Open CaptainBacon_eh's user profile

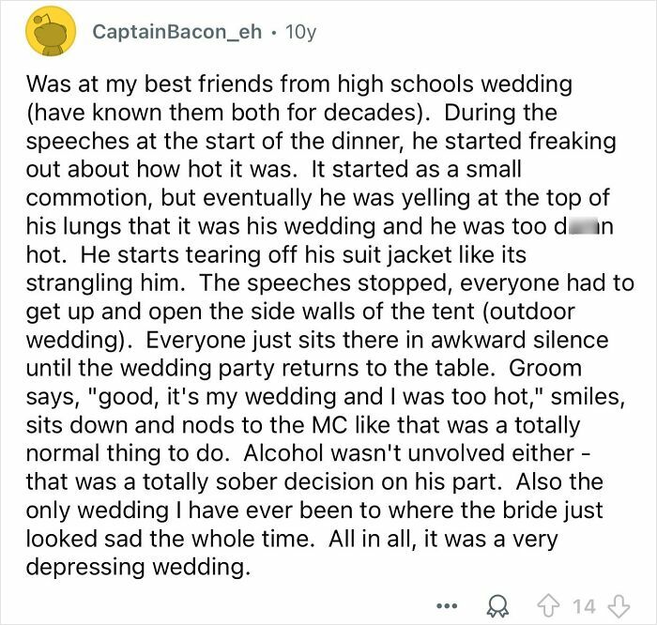(177, 31)
